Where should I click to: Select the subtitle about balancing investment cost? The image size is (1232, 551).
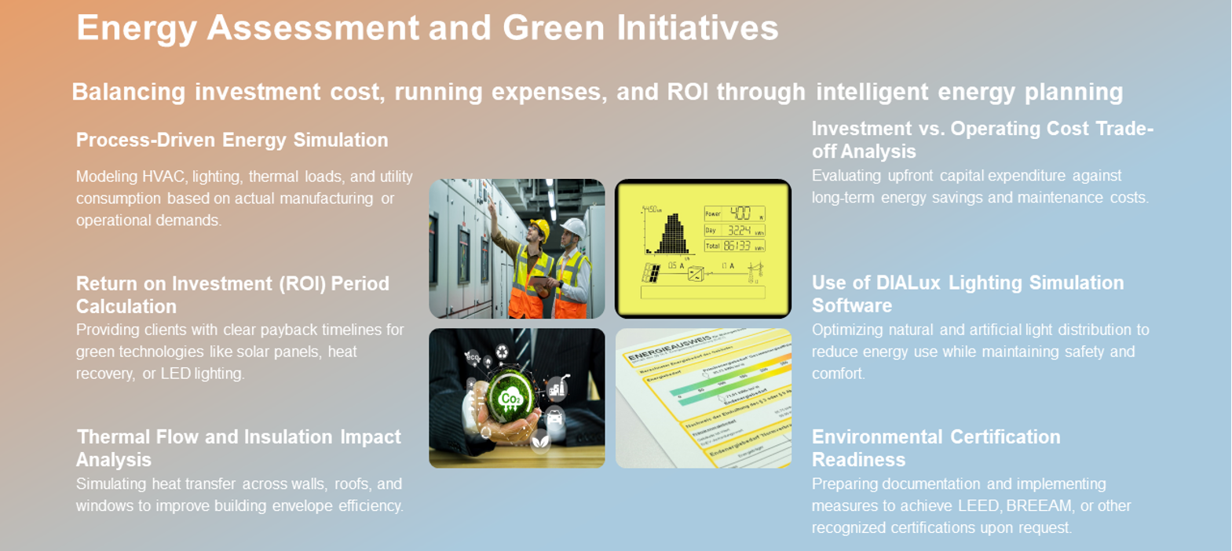point(597,92)
